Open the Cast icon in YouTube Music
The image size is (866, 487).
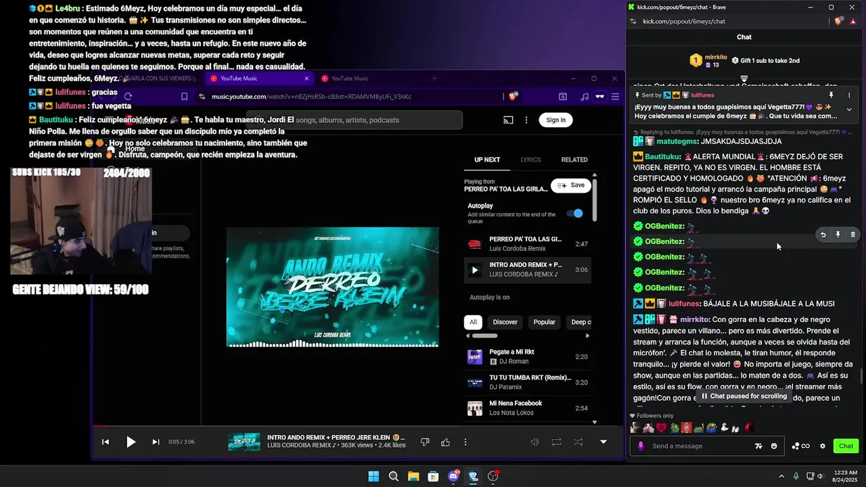pos(508,120)
